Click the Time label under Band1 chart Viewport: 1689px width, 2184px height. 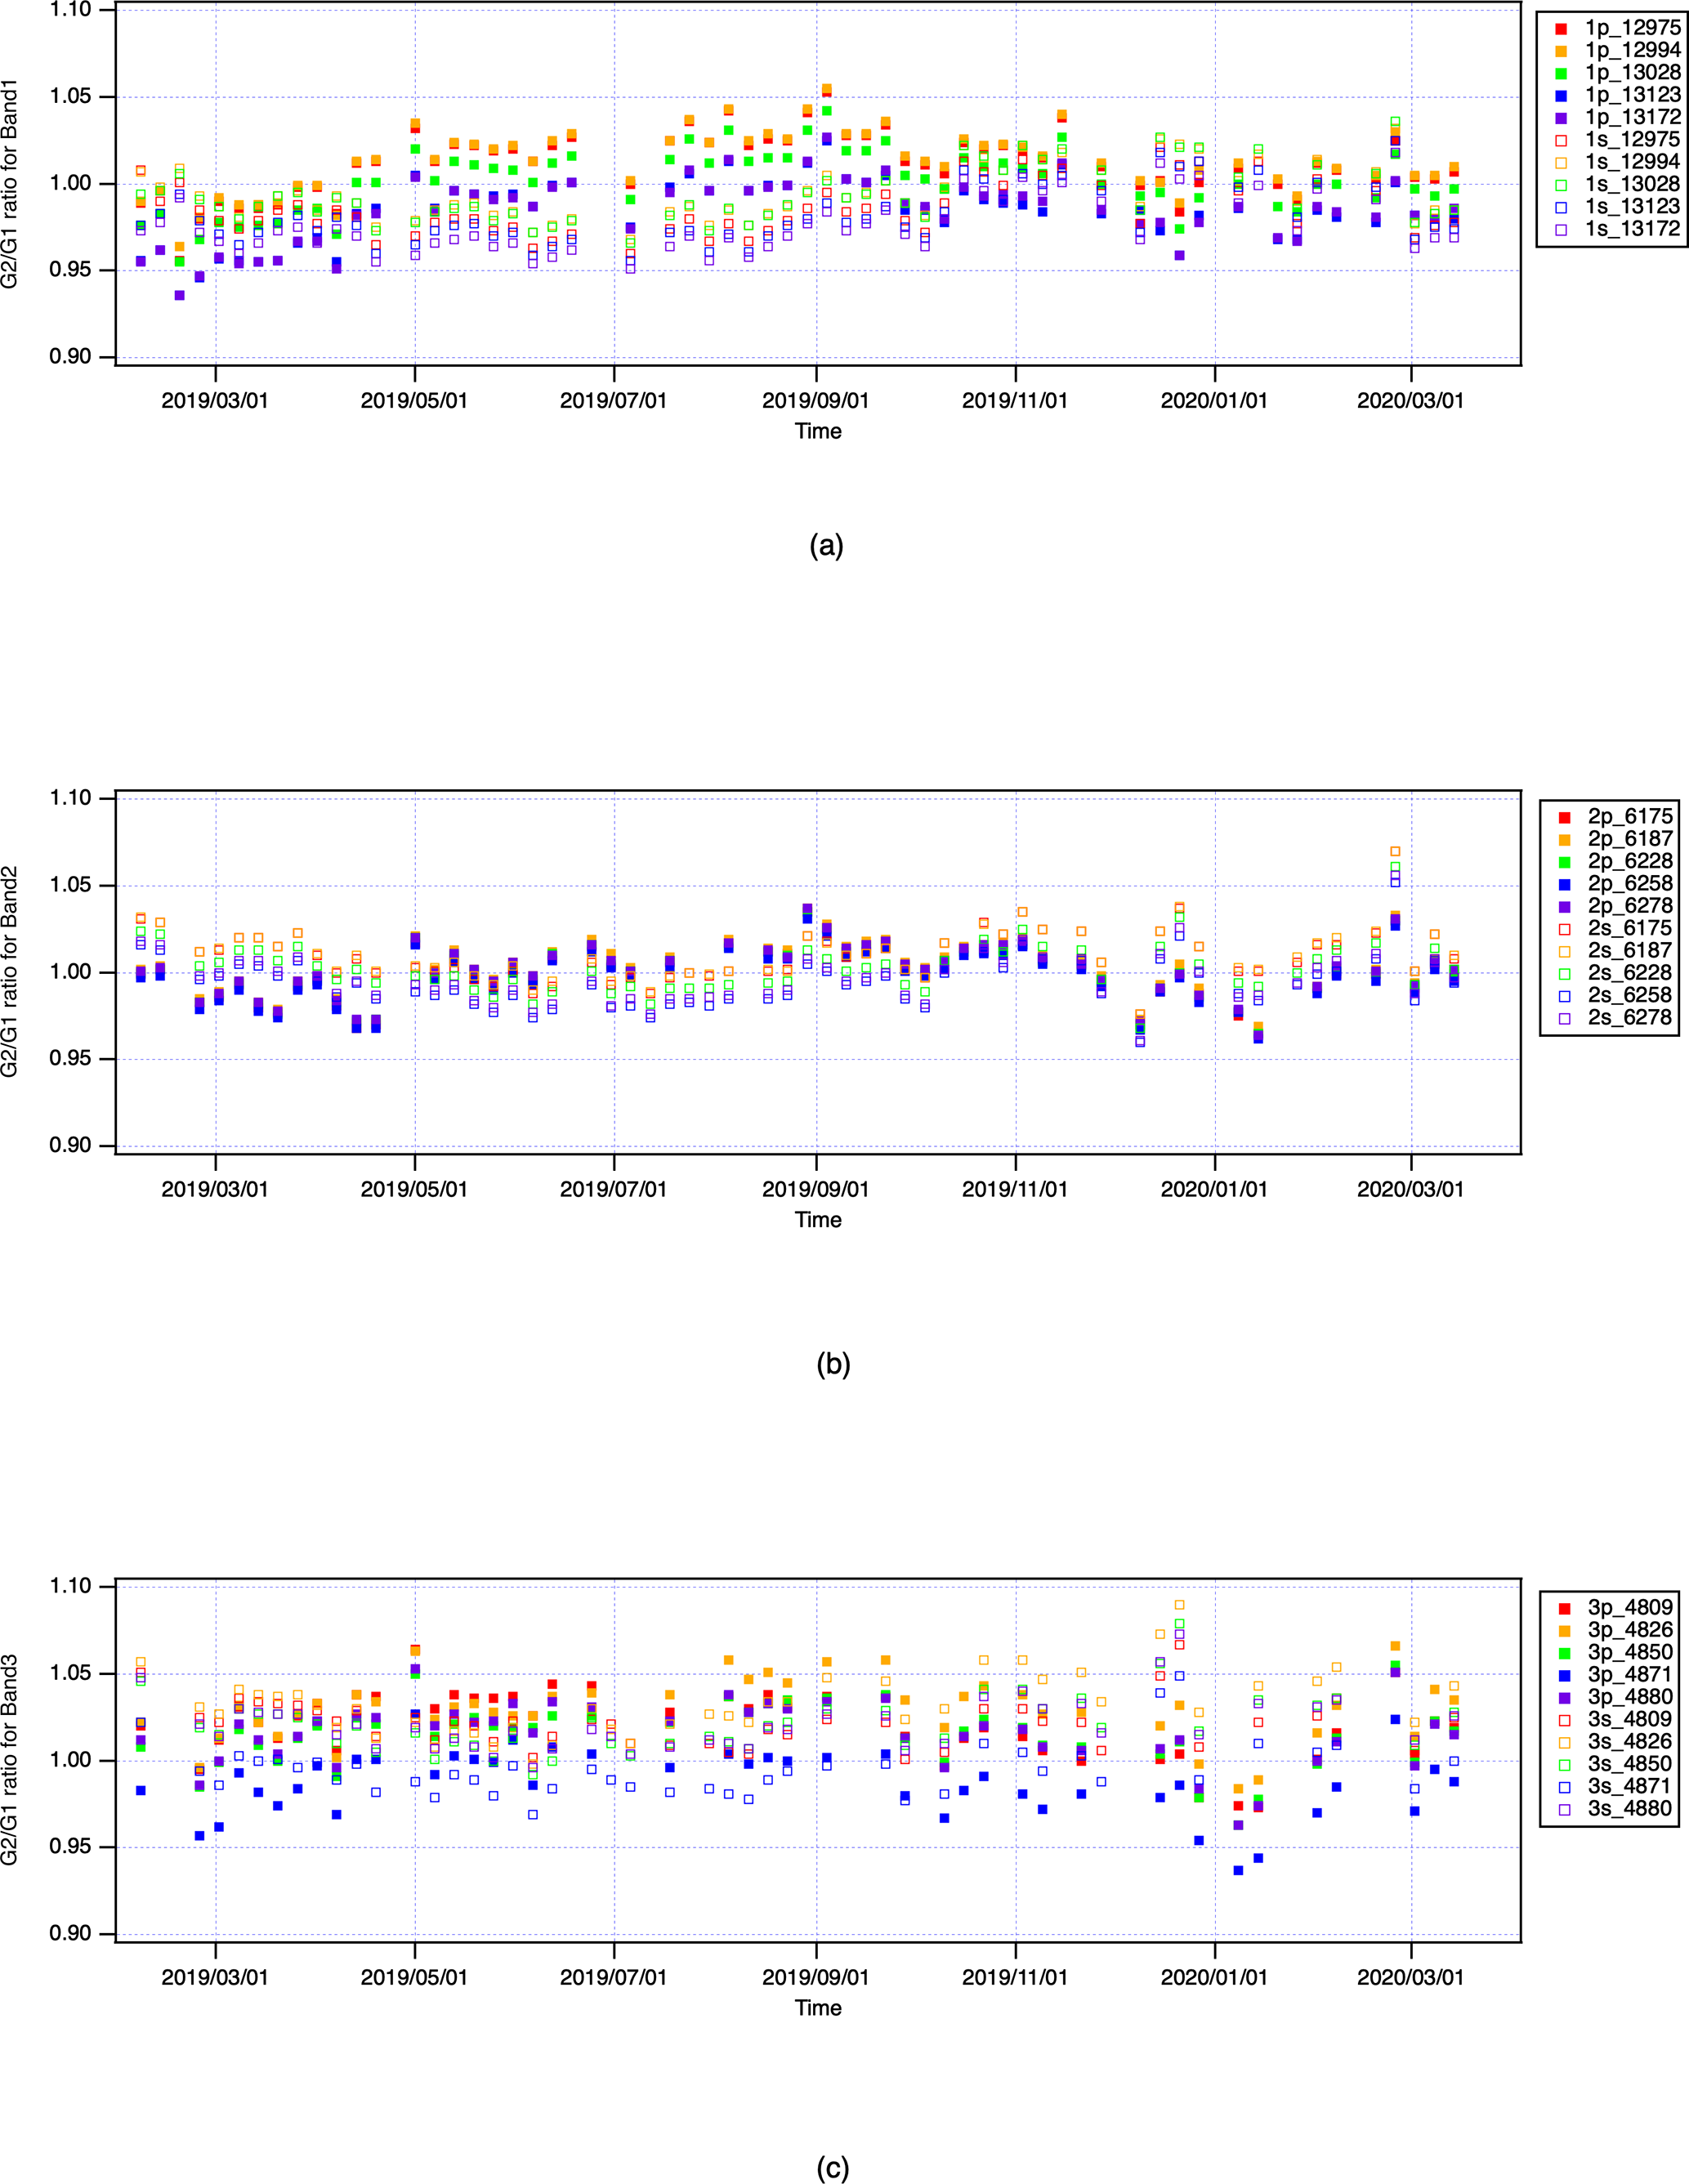click(818, 431)
